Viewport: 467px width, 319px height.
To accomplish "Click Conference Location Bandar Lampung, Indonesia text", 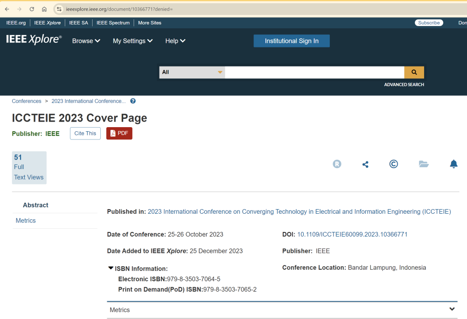I will [354, 268].
